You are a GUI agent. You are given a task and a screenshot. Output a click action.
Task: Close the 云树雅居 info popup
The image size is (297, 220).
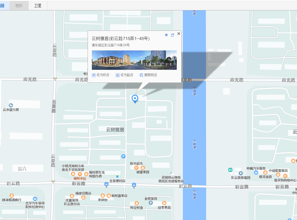179,33
